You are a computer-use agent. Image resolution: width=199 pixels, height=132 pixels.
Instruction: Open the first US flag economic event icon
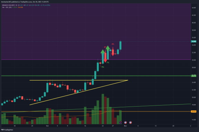125,122
